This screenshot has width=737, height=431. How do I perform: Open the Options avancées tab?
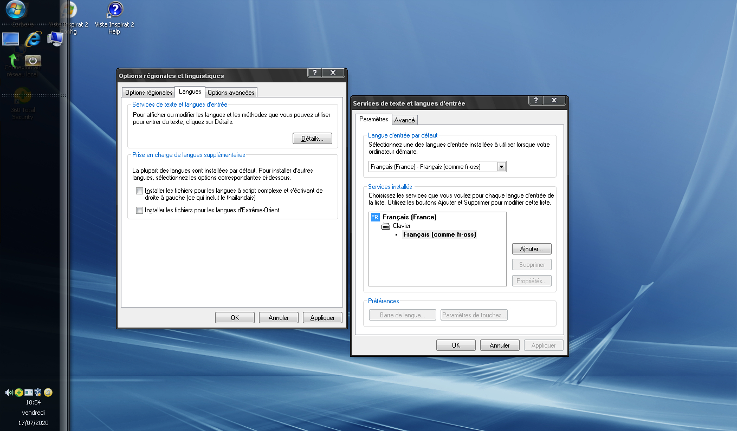pos(231,93)
